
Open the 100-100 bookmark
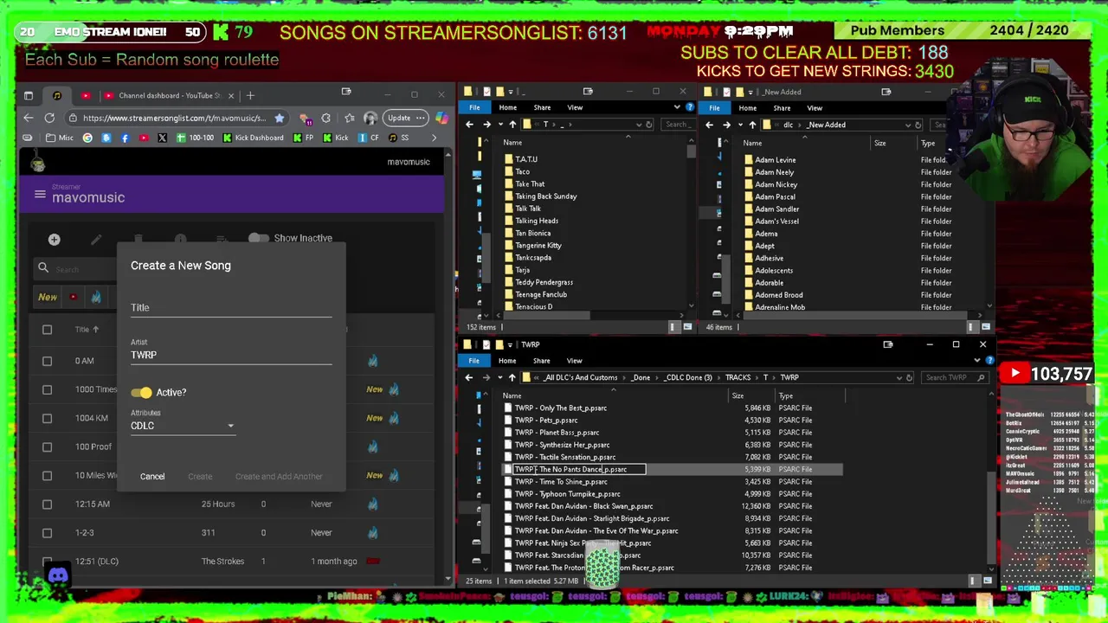[195, 138]
